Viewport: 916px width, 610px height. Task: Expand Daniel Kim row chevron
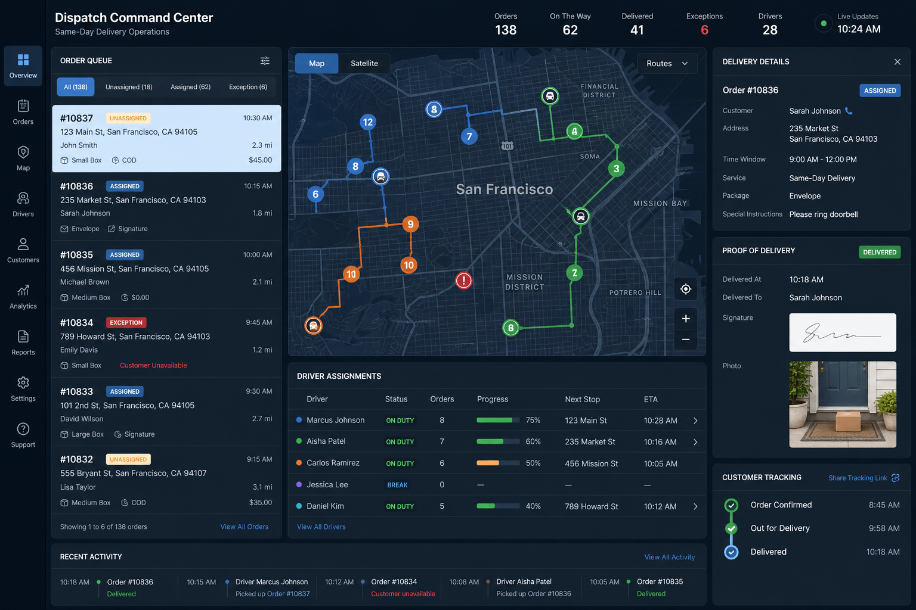(x=695, y=506)
